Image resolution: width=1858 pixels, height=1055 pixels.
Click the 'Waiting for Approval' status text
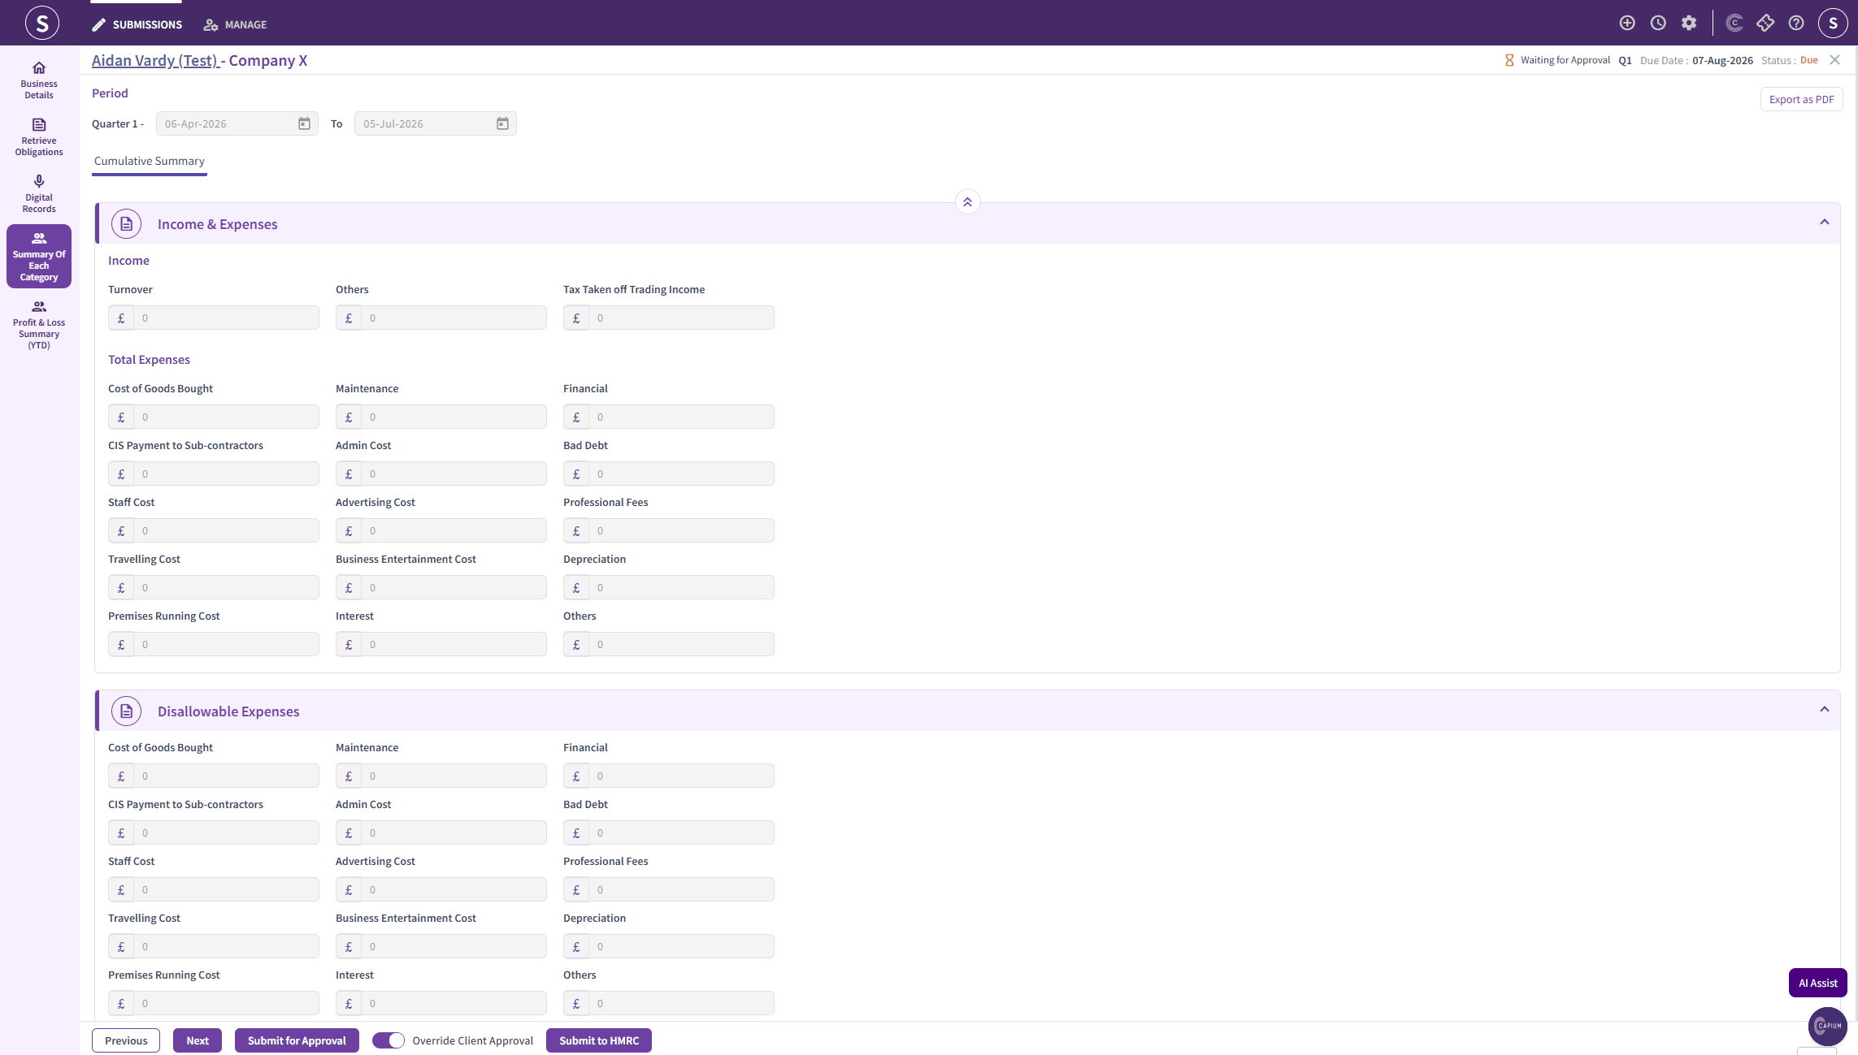[x=1565, y=60]
